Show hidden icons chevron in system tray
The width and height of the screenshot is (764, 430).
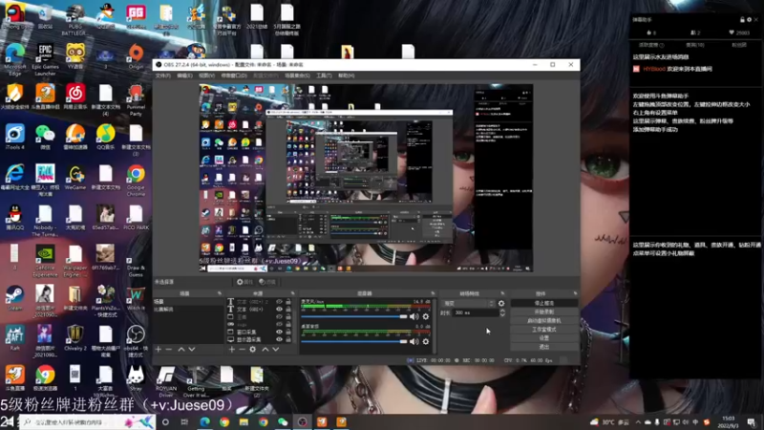(x=638, y=422)
